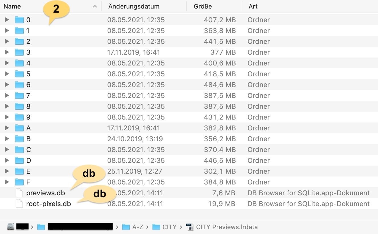
Task: Click the previews.db file icon
Action: point(19,193)
